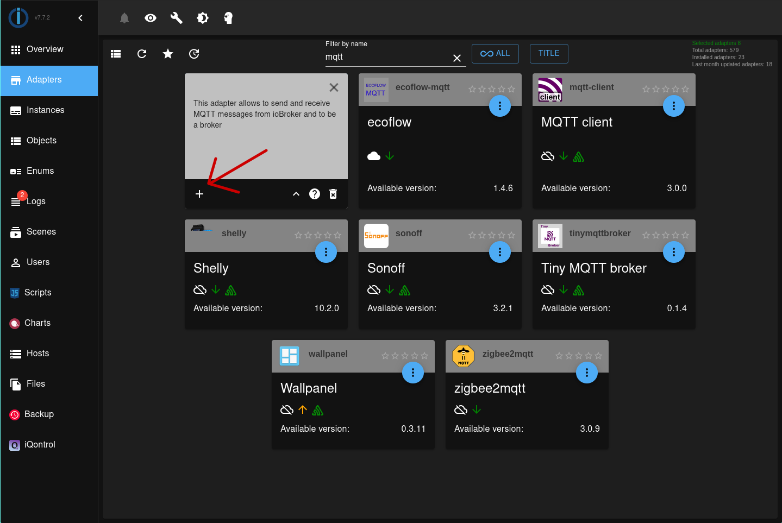Screen dimensions: 782x523
Task: Toggle the ALL adapters filter
Action: 495,54
